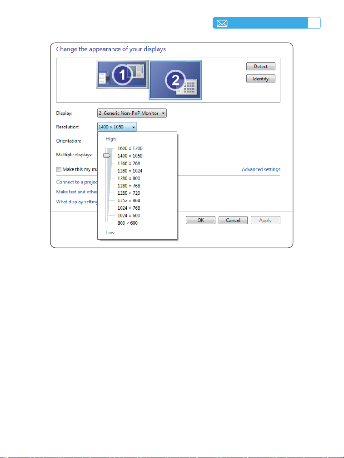Choose 1280 × 768 resolution

[x=129, y=186]
